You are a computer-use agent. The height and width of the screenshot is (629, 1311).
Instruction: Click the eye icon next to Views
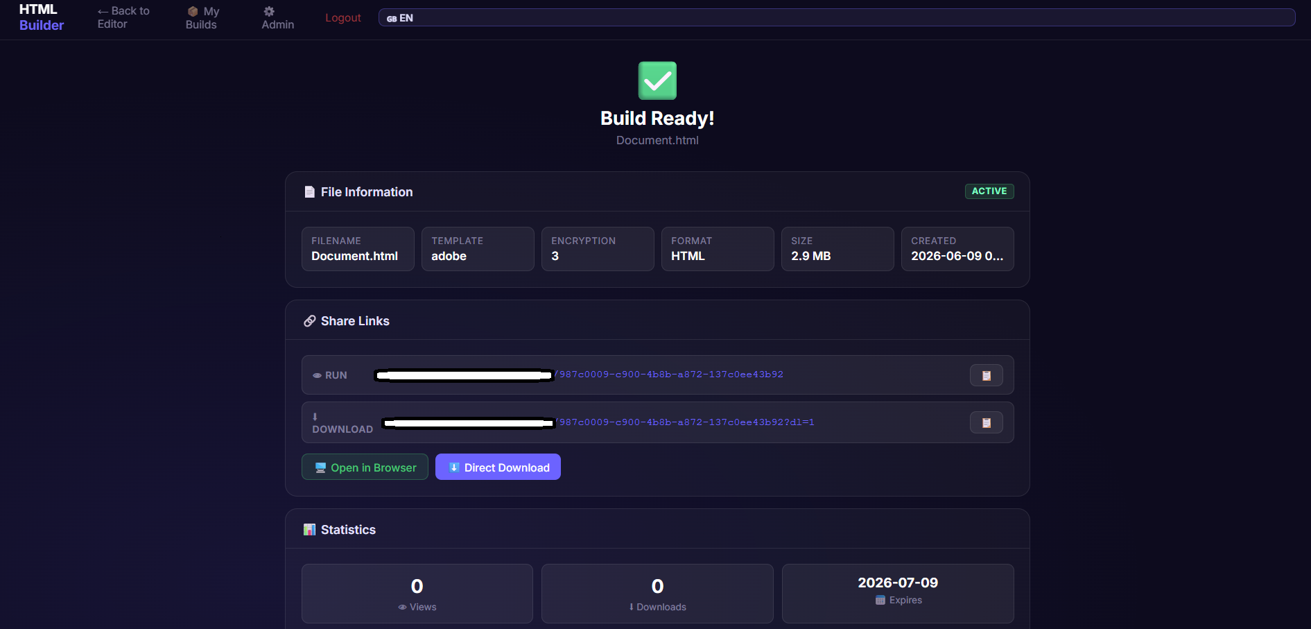402,607
